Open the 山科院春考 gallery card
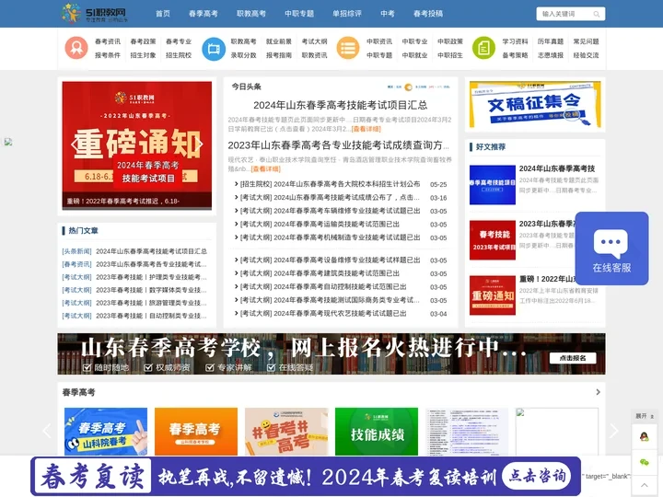Viewport: 663px width, 497px height. click(106, 432)
